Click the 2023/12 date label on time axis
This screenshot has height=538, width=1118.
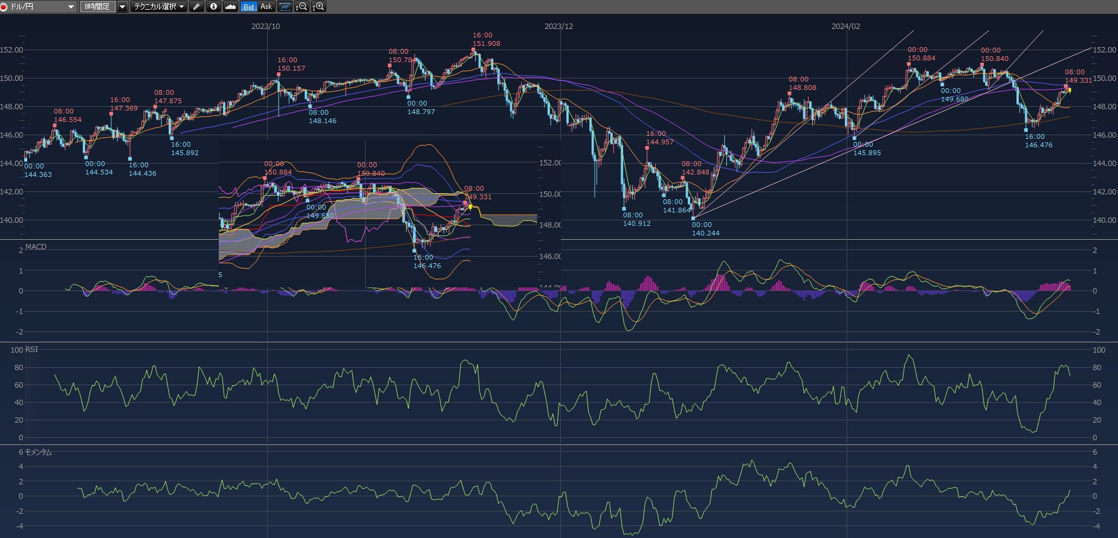coord(558,27)
